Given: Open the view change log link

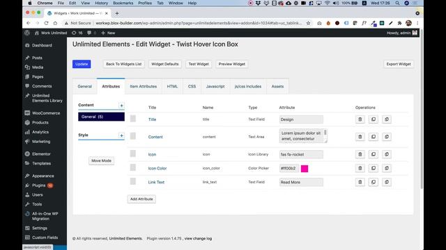Looking at the screenshot, I should pyautogui.click(x=198, y=239).
